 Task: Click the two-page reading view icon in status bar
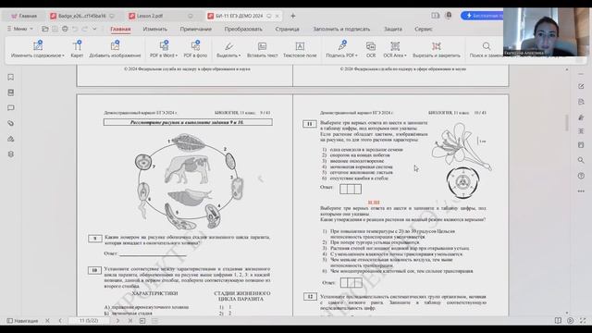tap(558, 321)
